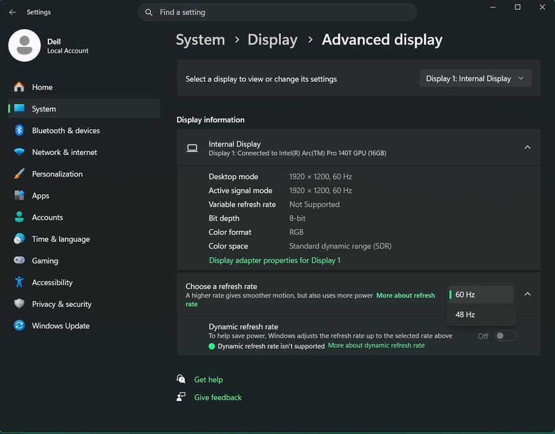Open More about dynamic refresh rate link

coord(376,345)
